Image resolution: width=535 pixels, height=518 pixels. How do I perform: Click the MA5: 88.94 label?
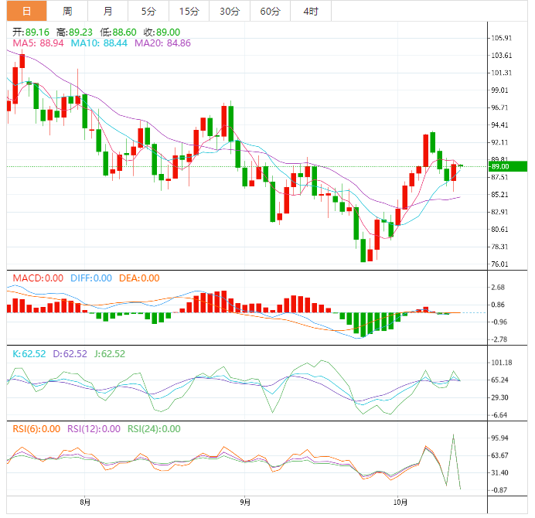coord(38,43)
